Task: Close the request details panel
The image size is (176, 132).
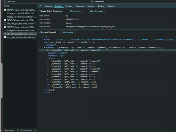Action: pyautogui.click(x=40, y=6)
